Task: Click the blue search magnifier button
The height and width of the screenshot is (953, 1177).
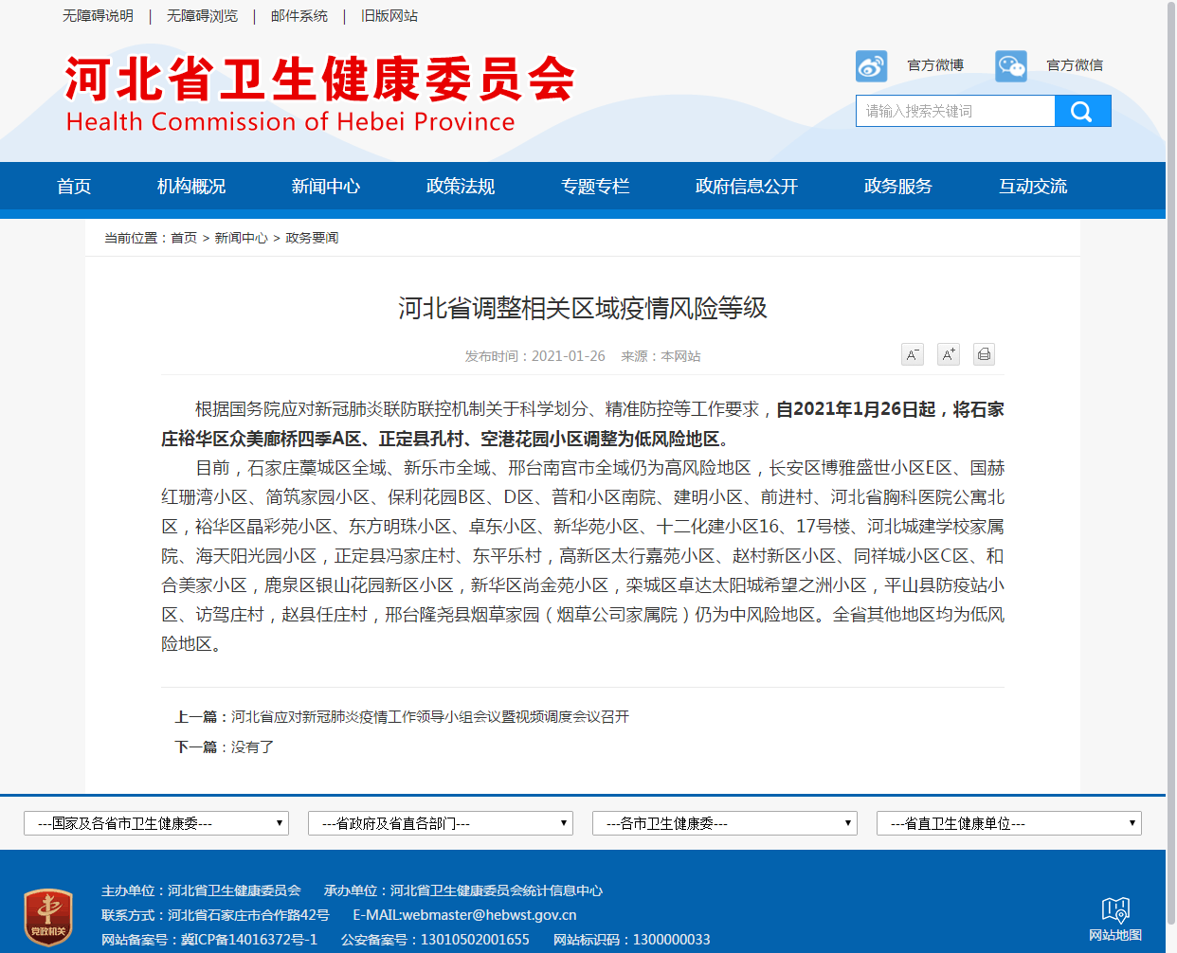Action: pyautogui.click(x=1082, y=111)
